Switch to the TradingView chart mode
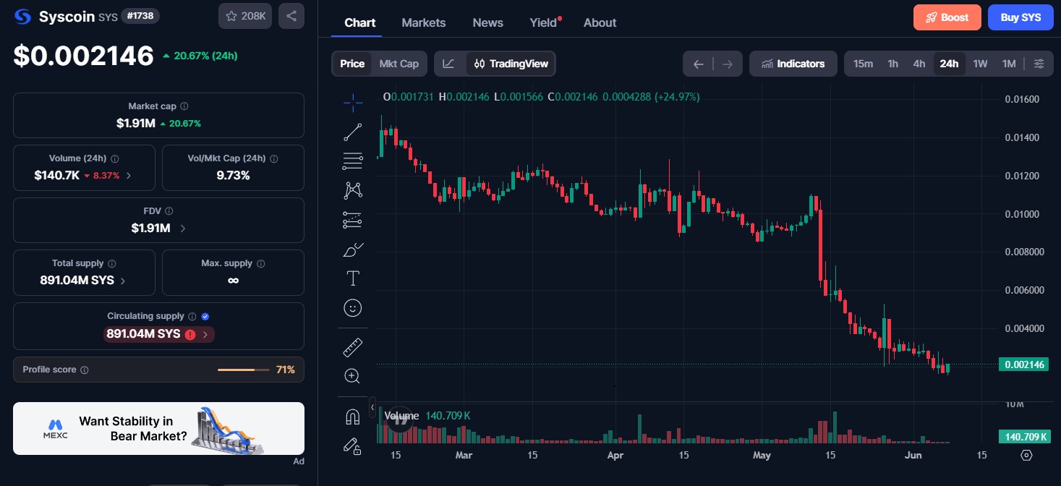Viewport: 1061px width, 486px height. point(511,64)
